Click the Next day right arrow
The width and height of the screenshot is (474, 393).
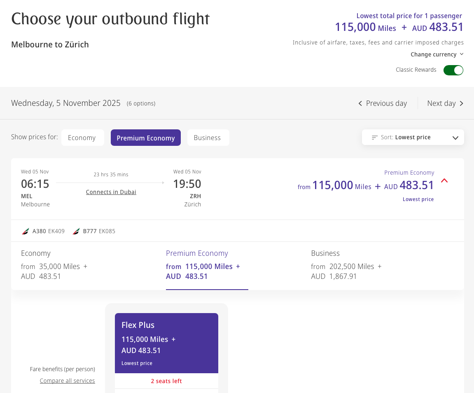461,103
